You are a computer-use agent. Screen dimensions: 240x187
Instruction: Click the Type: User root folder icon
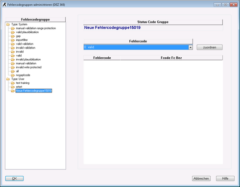tap(8, 79)
